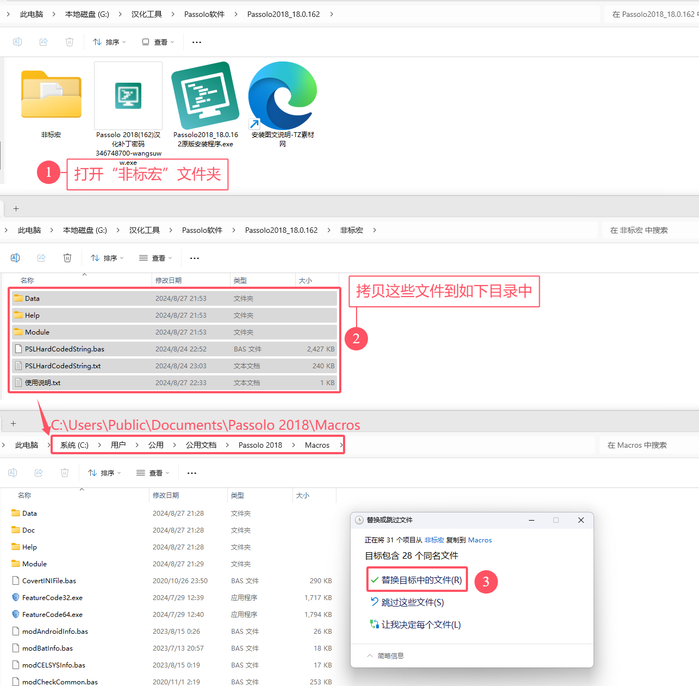The width and height of the screenshot is (699, 686).
Task: Expand 简略信息 in the replace files dialog
Action: coord(385,656)
